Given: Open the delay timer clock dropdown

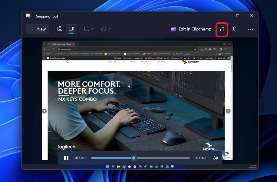Looking at the screenshot, I should pos(106,29).
